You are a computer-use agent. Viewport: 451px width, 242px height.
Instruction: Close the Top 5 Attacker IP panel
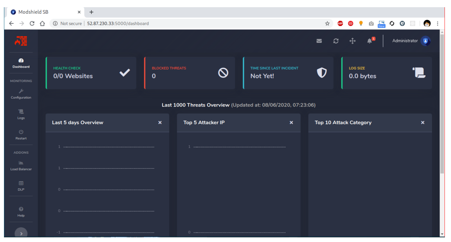pyautogui.click(x=291, y=123)
